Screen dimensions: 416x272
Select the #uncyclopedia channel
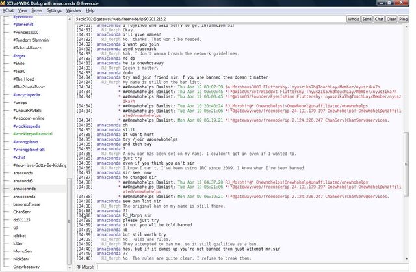[x=26, y=95]
